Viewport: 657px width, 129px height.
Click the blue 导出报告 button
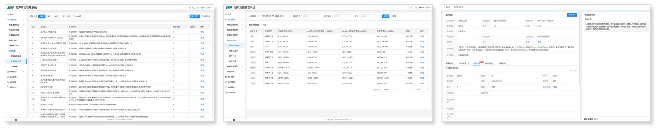(x=195, y=16)
